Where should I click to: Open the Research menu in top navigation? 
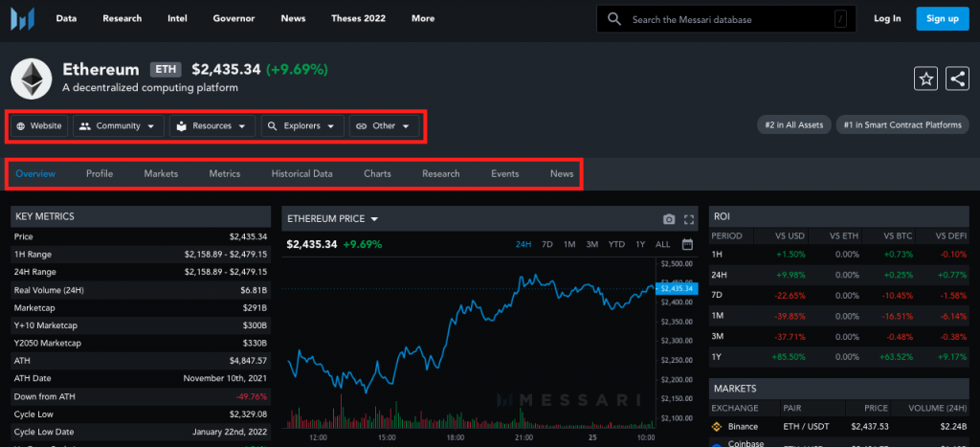[122, 18]
